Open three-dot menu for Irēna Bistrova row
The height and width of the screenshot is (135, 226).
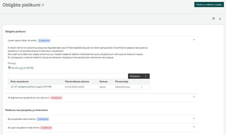point(142,87)
